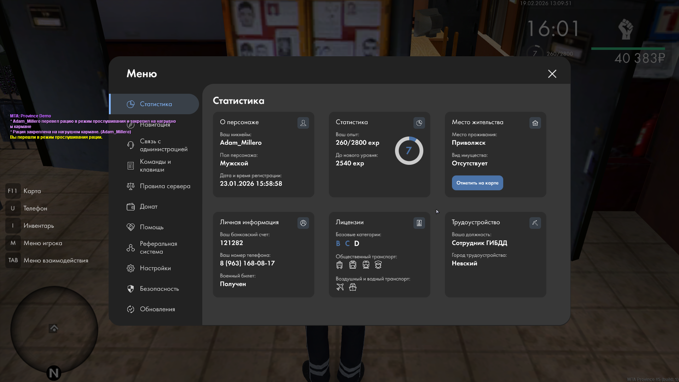Screen dimensions: 679x382
Task: Open the Настройки menu item
Action: click(x=155, y=268)
